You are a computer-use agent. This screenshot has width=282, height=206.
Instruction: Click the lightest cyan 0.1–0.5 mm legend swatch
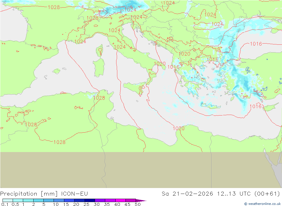(x=8, y=200)
